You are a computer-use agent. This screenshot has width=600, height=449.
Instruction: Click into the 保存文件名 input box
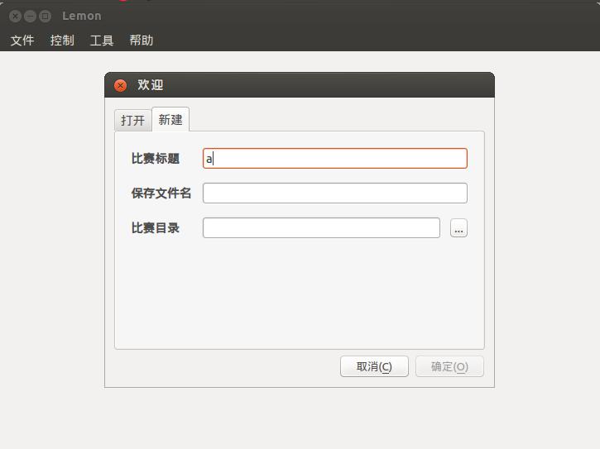(335, 193)
